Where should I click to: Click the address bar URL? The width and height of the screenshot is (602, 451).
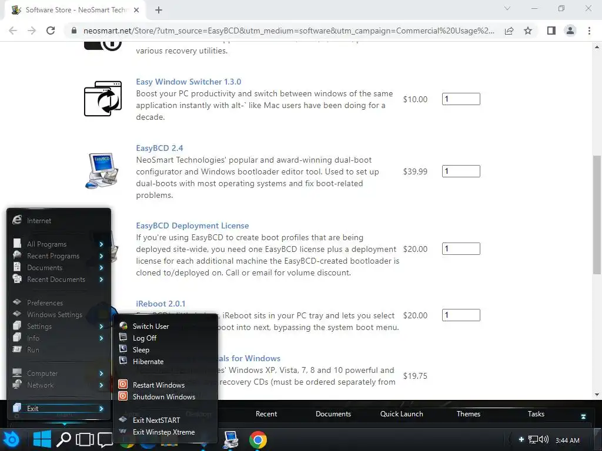[x=289, y=31]
